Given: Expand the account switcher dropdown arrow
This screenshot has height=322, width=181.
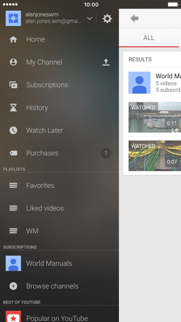Looking at the screenshot, I should pos(89,19).
